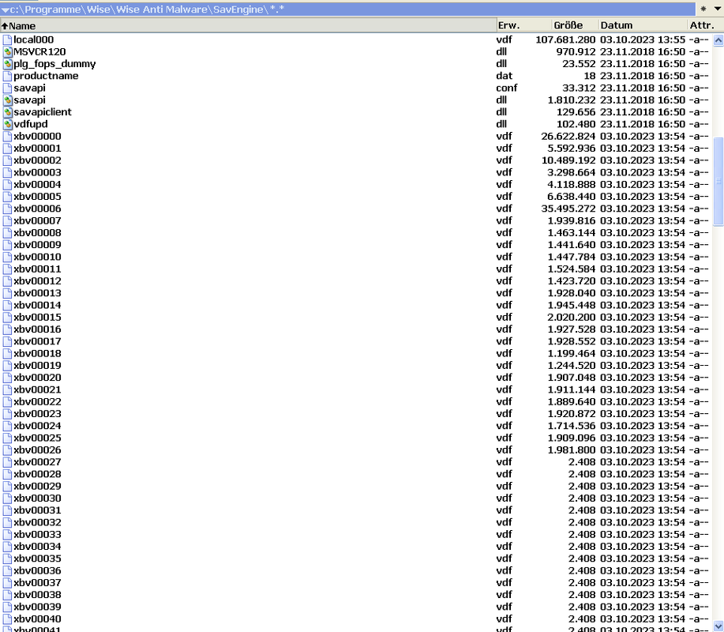
Task: Click the xbv00015 file icon
Action: [7, 317]
